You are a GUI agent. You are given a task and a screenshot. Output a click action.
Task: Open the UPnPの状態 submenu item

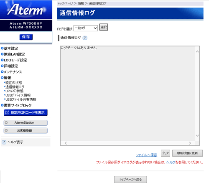click(14, 91)
